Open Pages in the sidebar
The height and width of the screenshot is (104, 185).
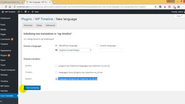tap(3, 34)
